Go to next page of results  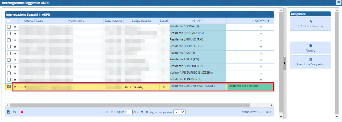[142, 112]
